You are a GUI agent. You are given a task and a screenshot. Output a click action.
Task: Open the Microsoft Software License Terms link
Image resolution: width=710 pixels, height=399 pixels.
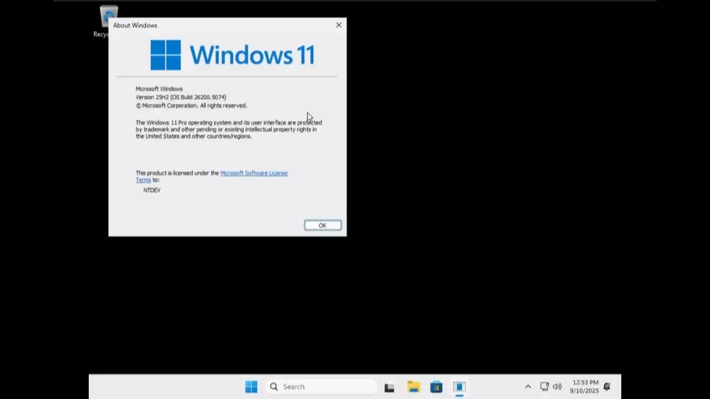(x=253, y=173)
